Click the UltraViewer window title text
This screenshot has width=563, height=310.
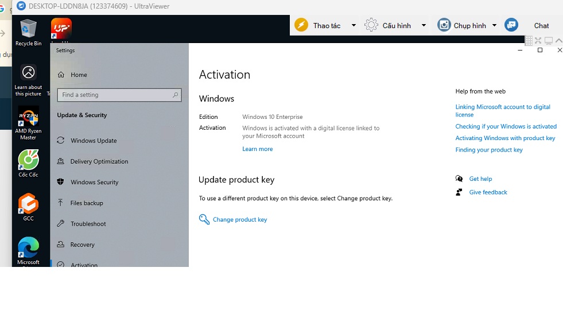[x=99, y=6]
